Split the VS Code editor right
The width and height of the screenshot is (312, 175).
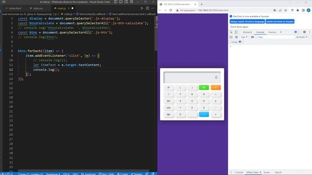(147, 8)
